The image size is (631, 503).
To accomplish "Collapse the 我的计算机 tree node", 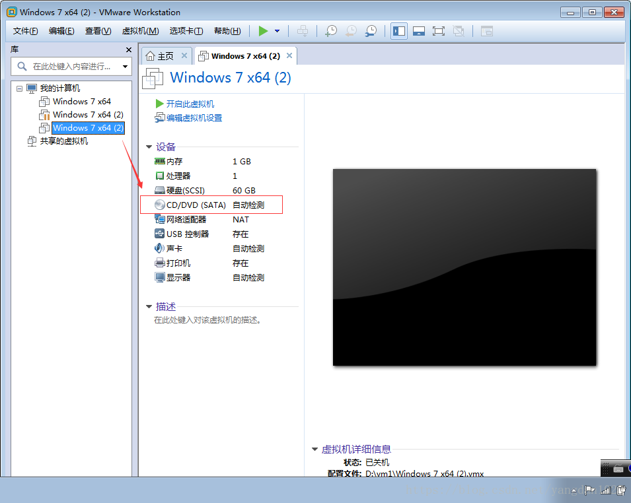I will pyautogui.click(x=19, y=88).
